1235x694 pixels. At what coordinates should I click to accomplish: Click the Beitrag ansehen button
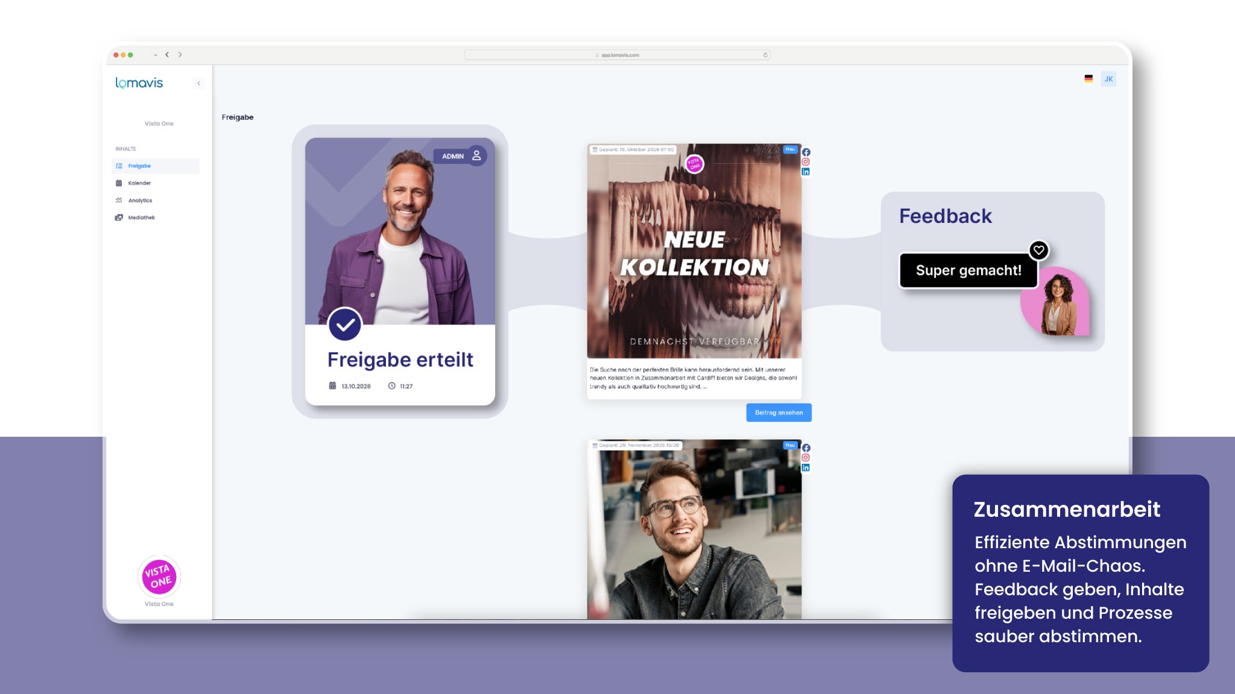point(779,413)
